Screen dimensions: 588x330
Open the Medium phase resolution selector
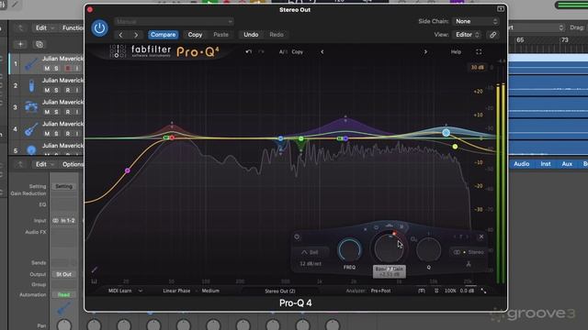pos(210,291)
